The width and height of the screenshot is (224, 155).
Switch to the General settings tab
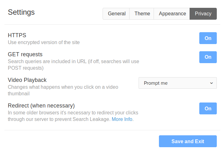click(x=116, y=14)
